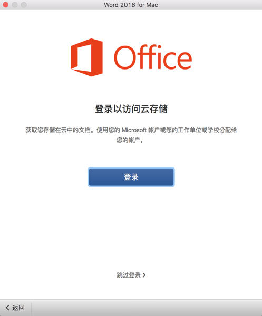The height and width of the screenshot is (316, 262).
Task: Click the orange Office logo icon
Action: 86,57
